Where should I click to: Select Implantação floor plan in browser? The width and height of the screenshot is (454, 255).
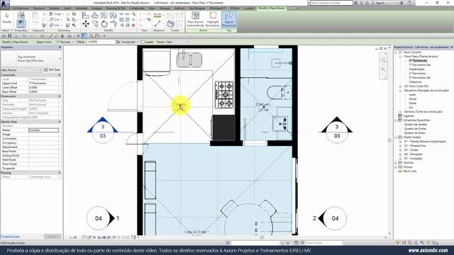416,69
